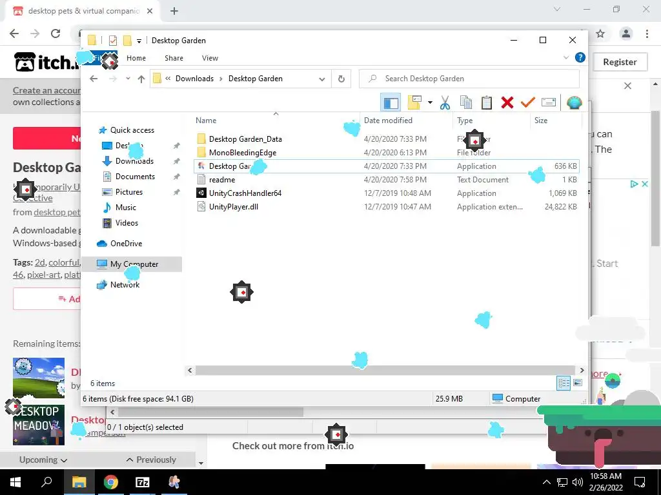661x495 pixels.
Task: Select Network in the navigation pane
Action: (x=125, y=284)
